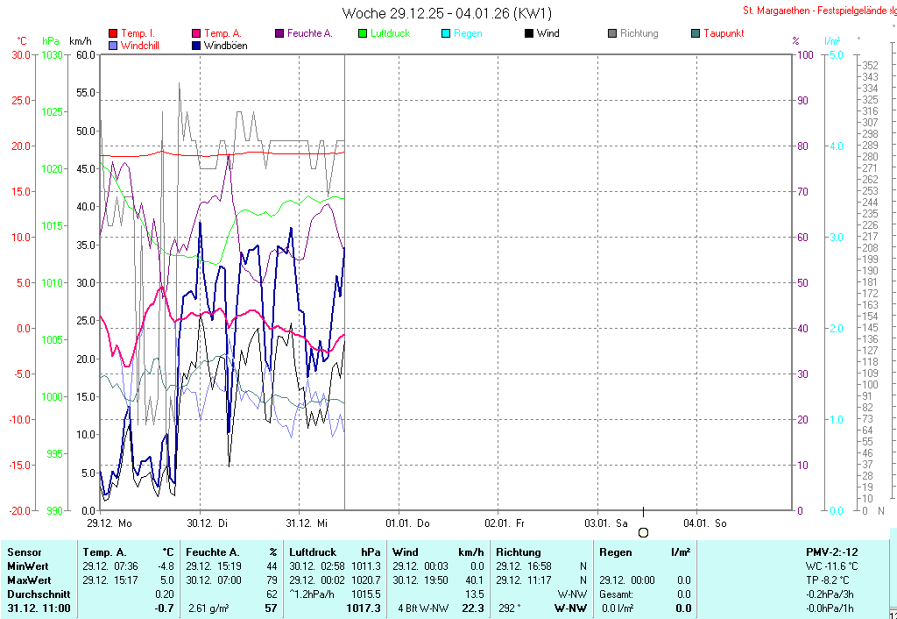Click the green Luftdruck legend square

(x=363, y=33)
